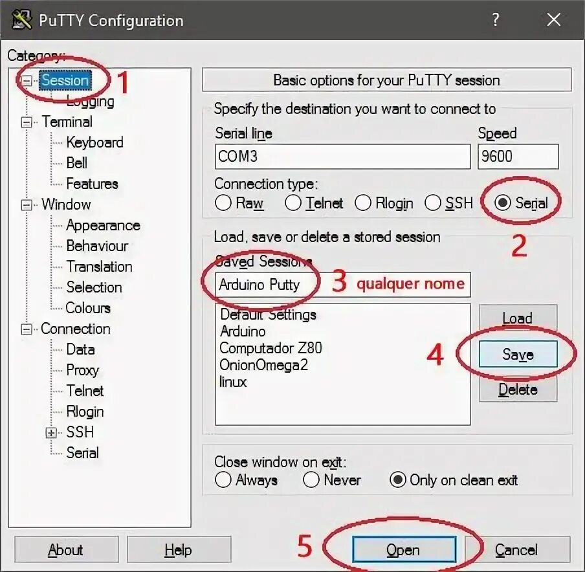Click the Serial line input field

tap(342, 157)
